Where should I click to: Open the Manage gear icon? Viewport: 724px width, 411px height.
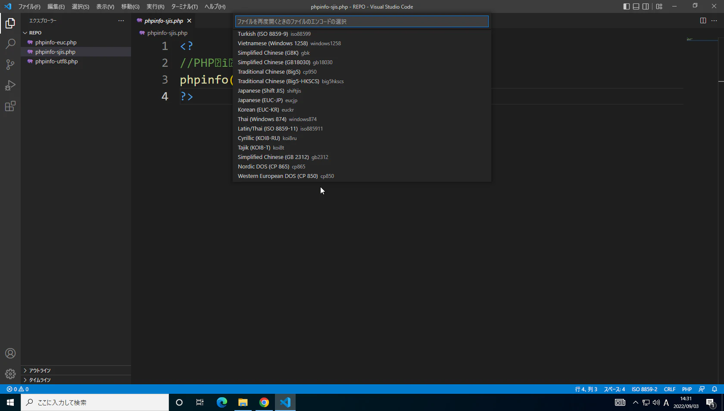pos(10,374)
